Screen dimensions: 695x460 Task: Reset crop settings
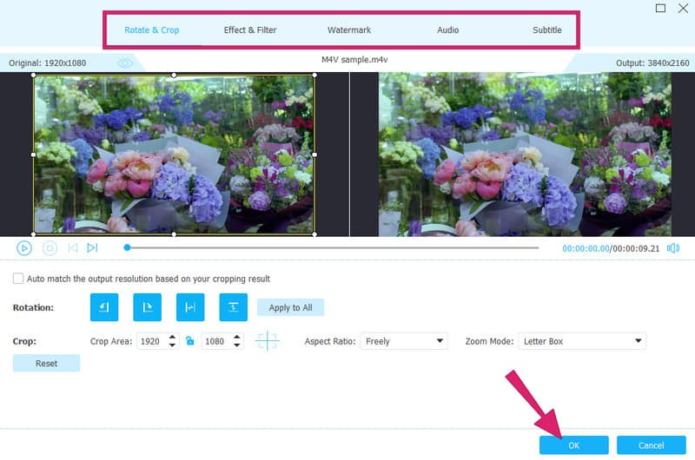pyautogui.click(x=46, y=363)
